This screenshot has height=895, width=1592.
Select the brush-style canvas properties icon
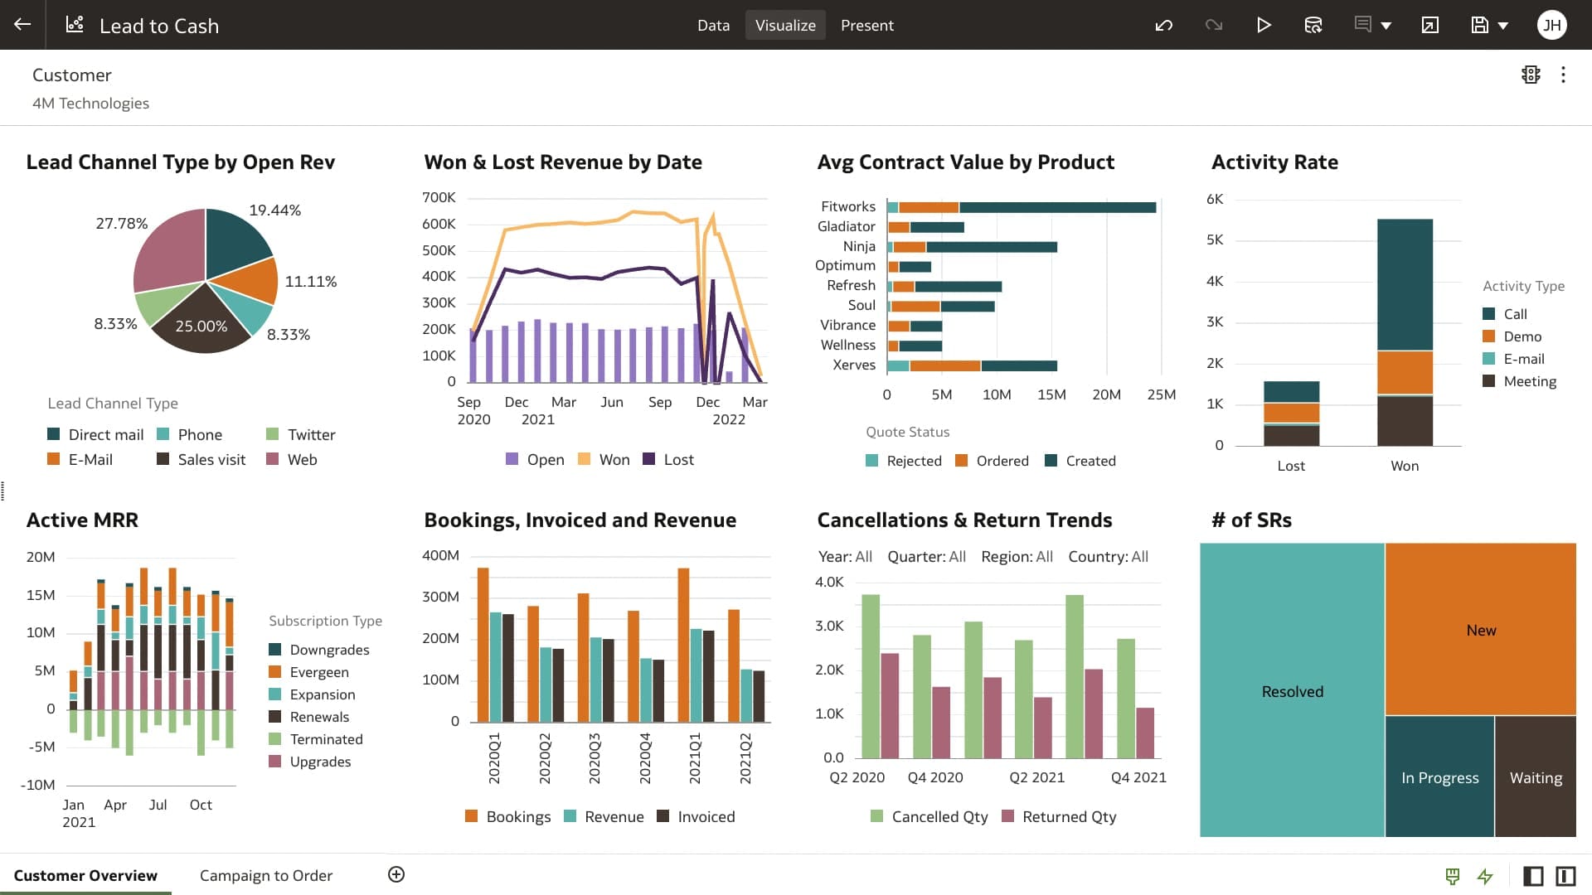point(1452,876)
